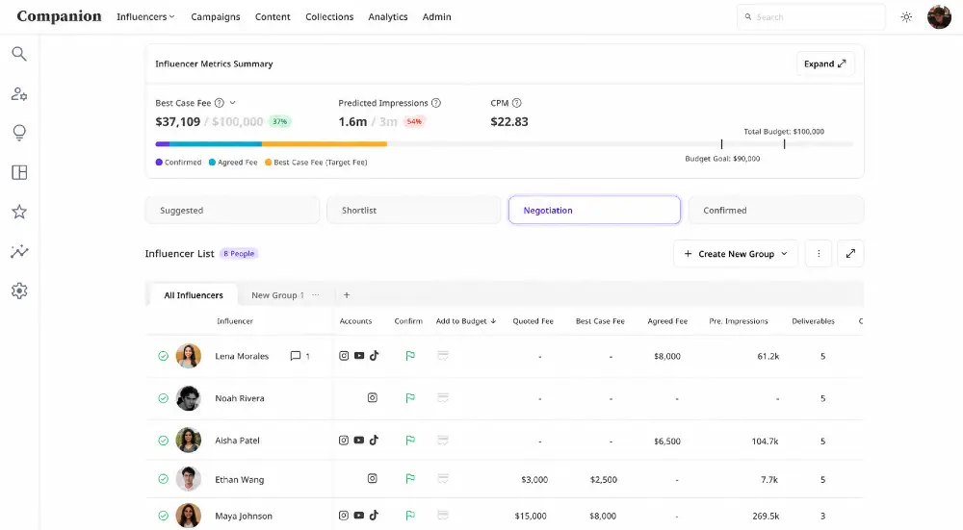963x530 pixels.
Task: Toggle Aisha Patel row check circle
Action: [163, 441]
